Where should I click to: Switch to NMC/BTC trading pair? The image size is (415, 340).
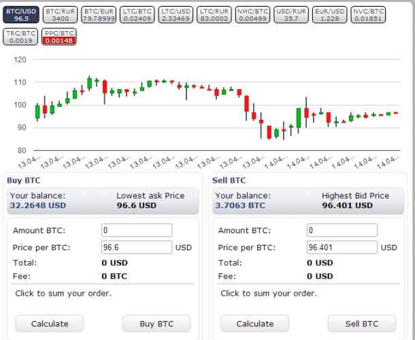point(253,15)
